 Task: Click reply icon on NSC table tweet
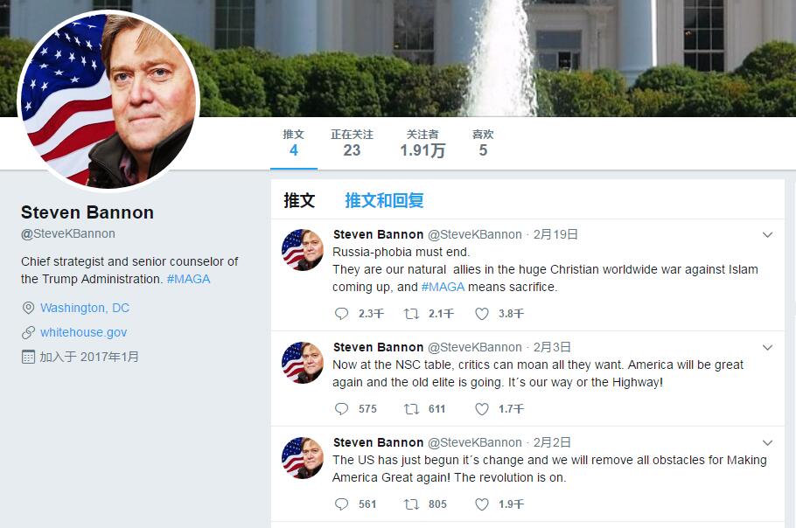point(342,409)
